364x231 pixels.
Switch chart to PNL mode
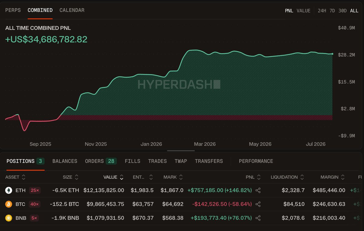[289, 11]
